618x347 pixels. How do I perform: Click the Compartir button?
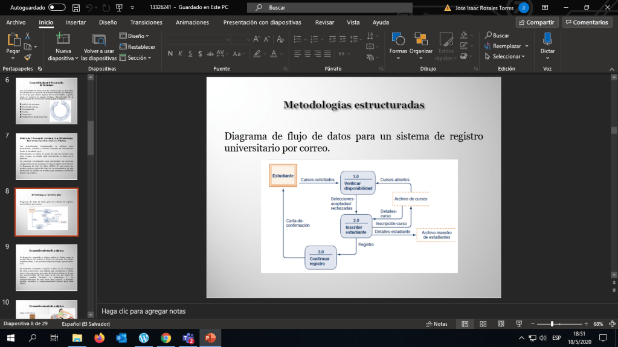coord(536,22)
